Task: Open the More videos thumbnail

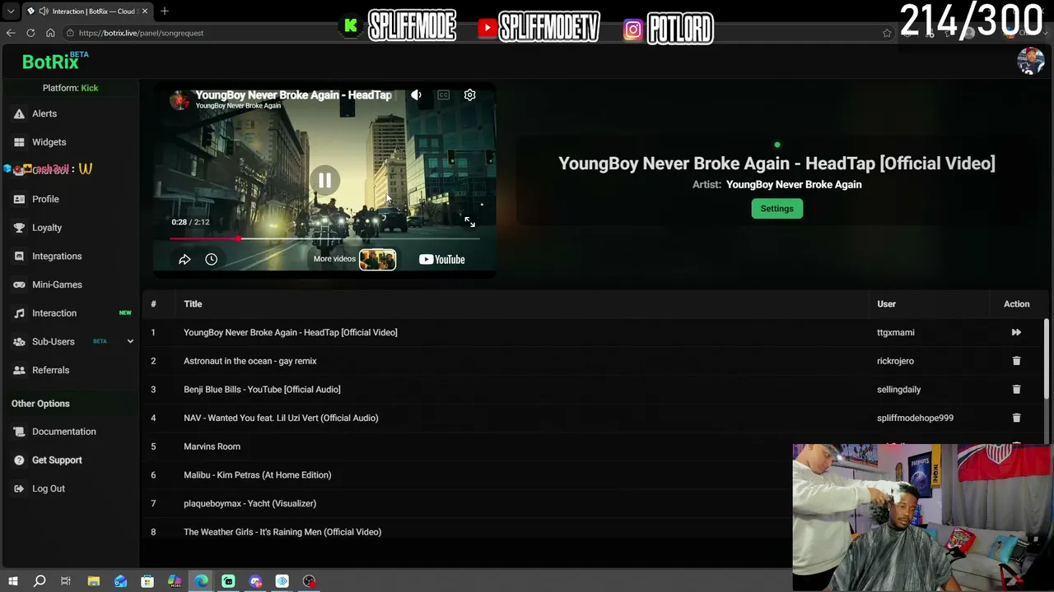Action: click(x=377, y=260)
